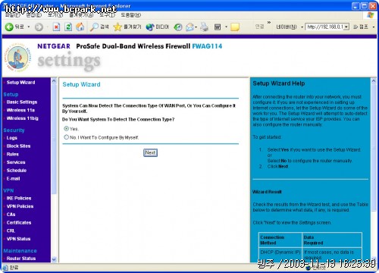Go to Home page icon
The image size is (379, 273).
click(x=80, y=27)
